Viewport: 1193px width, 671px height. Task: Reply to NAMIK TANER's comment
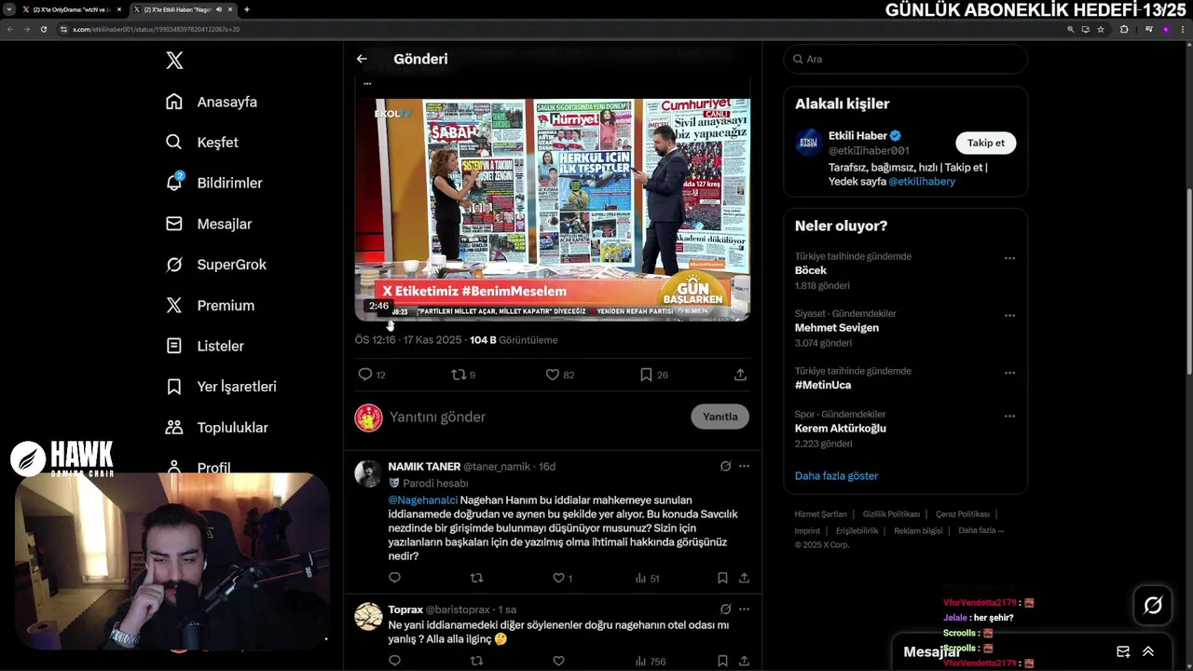(x=394, y=578)
